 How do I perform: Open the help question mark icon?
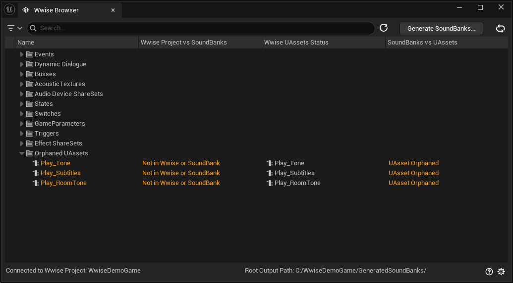tap(489, 271)
